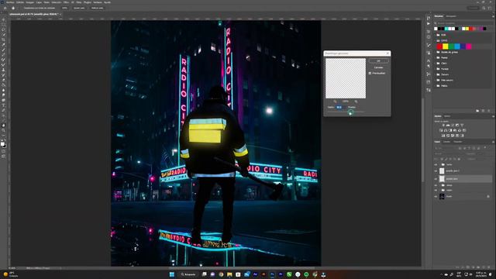Click the swatches search field
The image size is (496, 279).
coord(462,23)
